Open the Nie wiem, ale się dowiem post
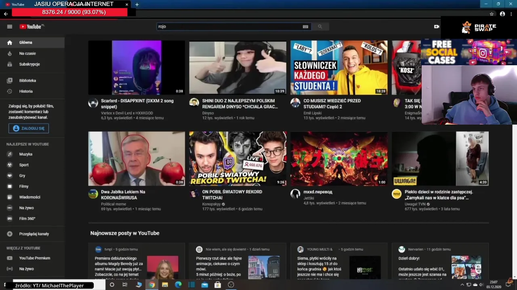 [237, 261]
